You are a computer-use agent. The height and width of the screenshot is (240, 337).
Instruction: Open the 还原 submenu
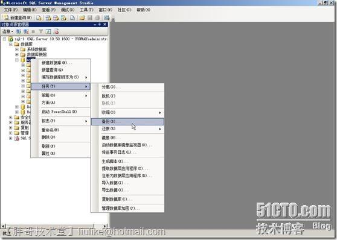pos(127,129)
